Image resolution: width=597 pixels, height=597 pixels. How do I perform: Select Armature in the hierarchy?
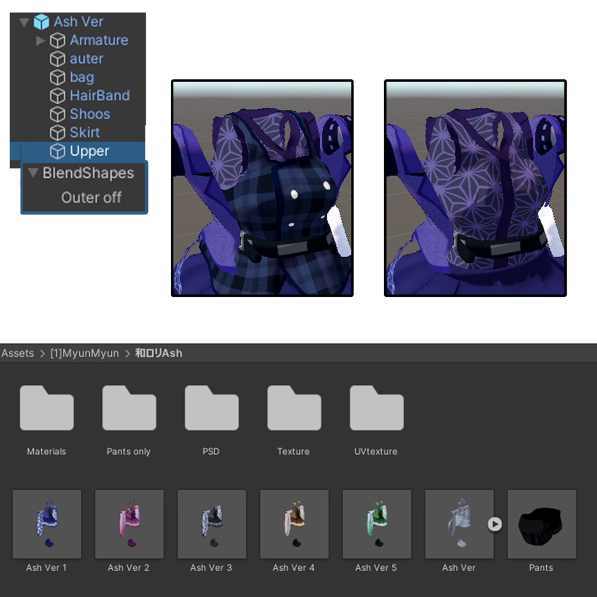click(99, 40)
